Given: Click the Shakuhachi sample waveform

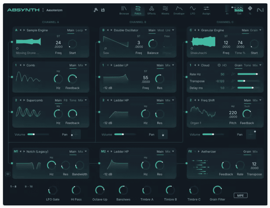Looking at the screenshot, I should pos(203,42).
